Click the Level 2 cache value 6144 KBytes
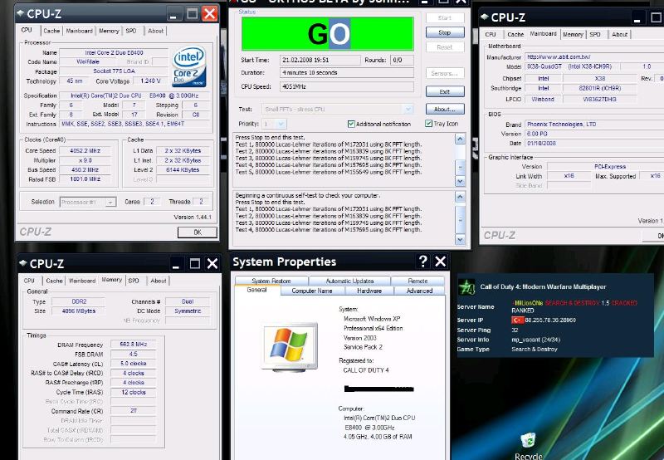The height and width of the screenshot is (460, 664). coord(183,169)
